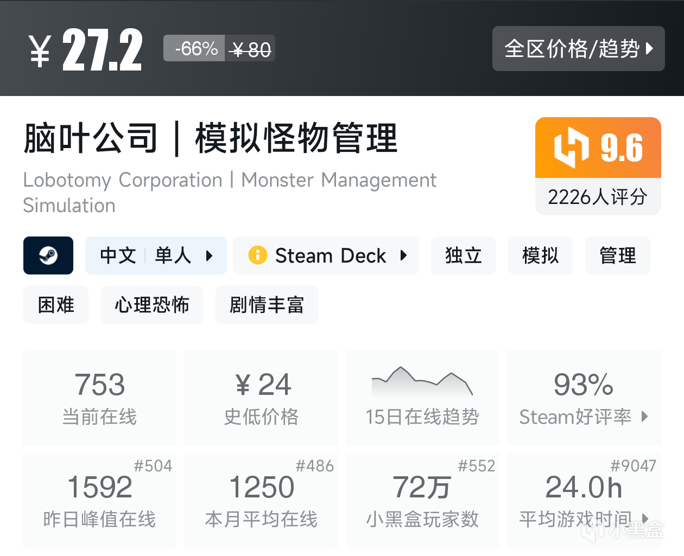The width and height of the screenshot is (684, 556).
Task: Open the 剧情丰富 tag
Action: pyautogui.click(x=267, y=305)
